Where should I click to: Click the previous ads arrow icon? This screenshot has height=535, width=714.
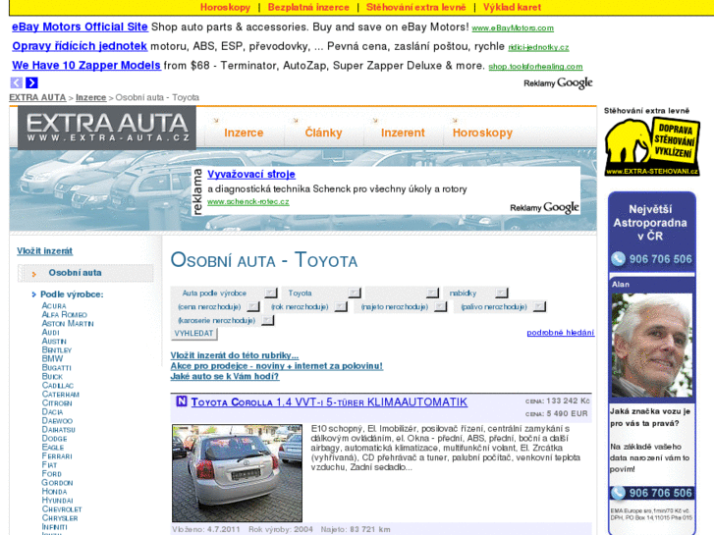pos(17,82)
